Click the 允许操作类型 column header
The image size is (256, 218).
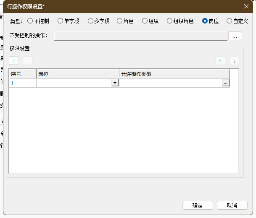click(174, 74)
